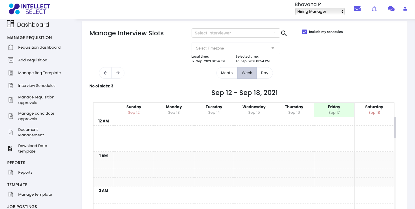Open Dashboard from the sidebar
This screenshot has width=415, height=209.
(33, 25)
